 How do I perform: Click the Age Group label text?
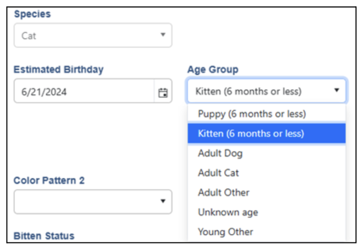(213, 70)
